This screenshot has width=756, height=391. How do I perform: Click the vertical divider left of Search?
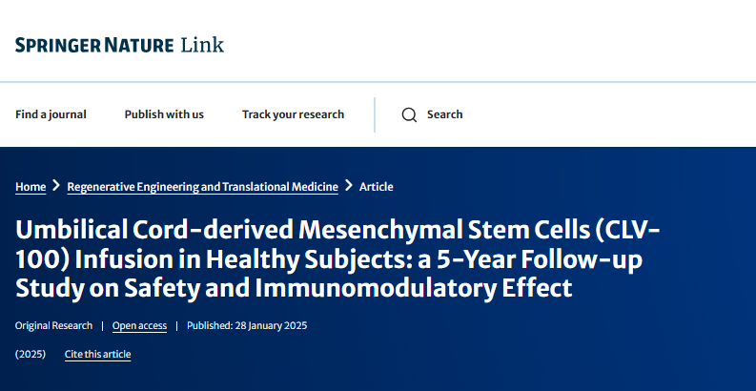pos(375,114)
